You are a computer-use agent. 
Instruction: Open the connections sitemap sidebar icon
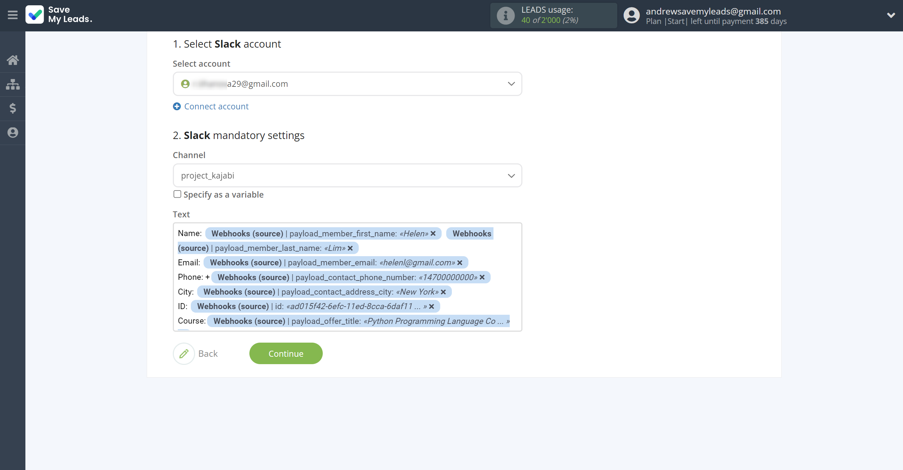click(13, 84)
